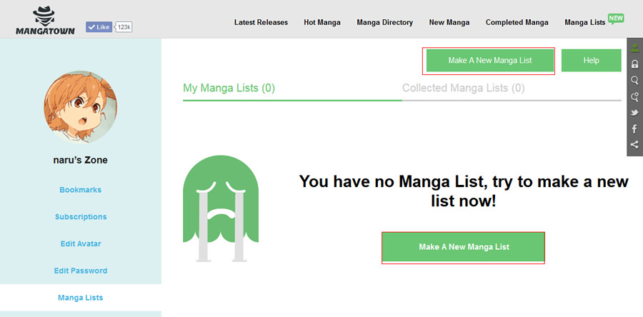Open Manga Lists in top navigation
Screen dimensions: 643x317
584,22
